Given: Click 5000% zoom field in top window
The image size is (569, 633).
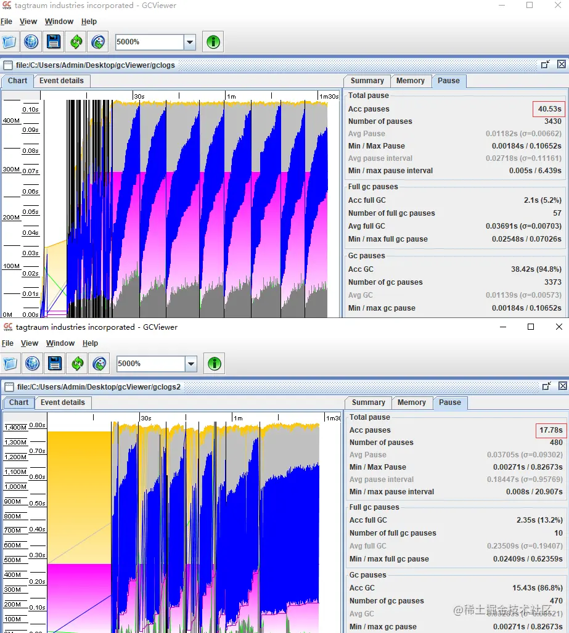Looking at the screenshot, I should click(150, 42).
